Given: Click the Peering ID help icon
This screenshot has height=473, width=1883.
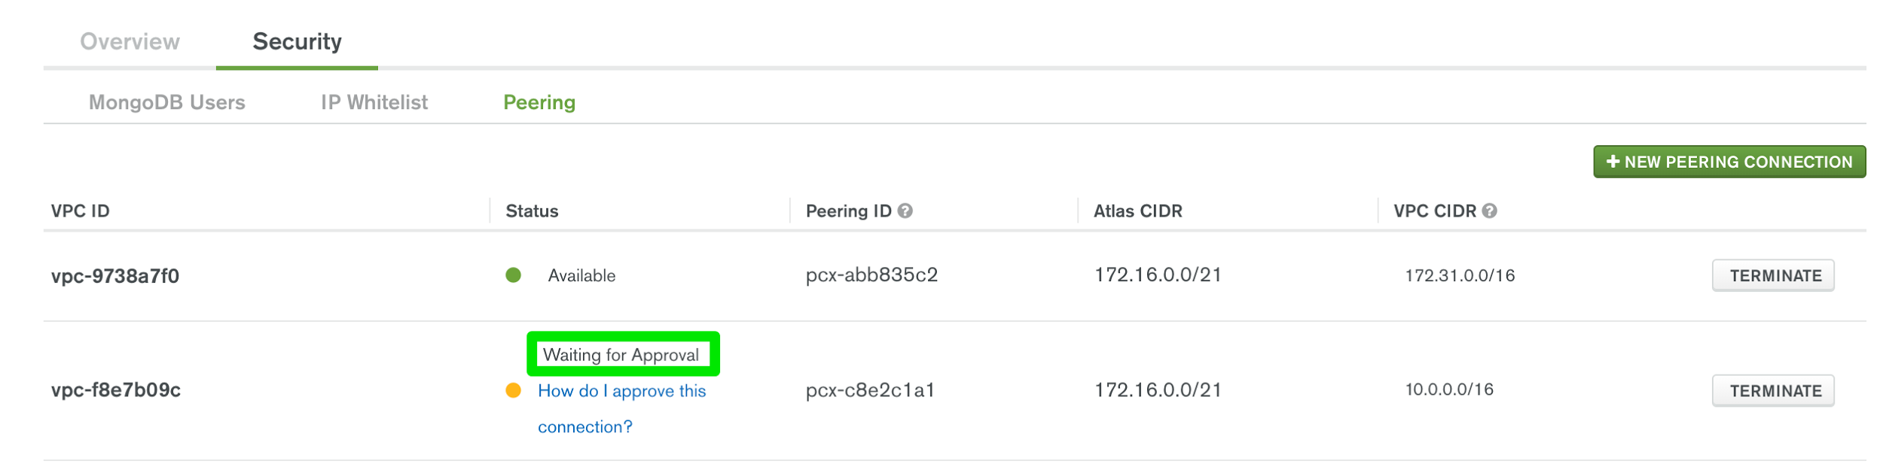Looking at the screenshot, I should (905, 211).
